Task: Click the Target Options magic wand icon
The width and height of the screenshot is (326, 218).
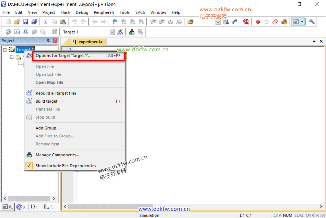Action: (x=120, y=32)
